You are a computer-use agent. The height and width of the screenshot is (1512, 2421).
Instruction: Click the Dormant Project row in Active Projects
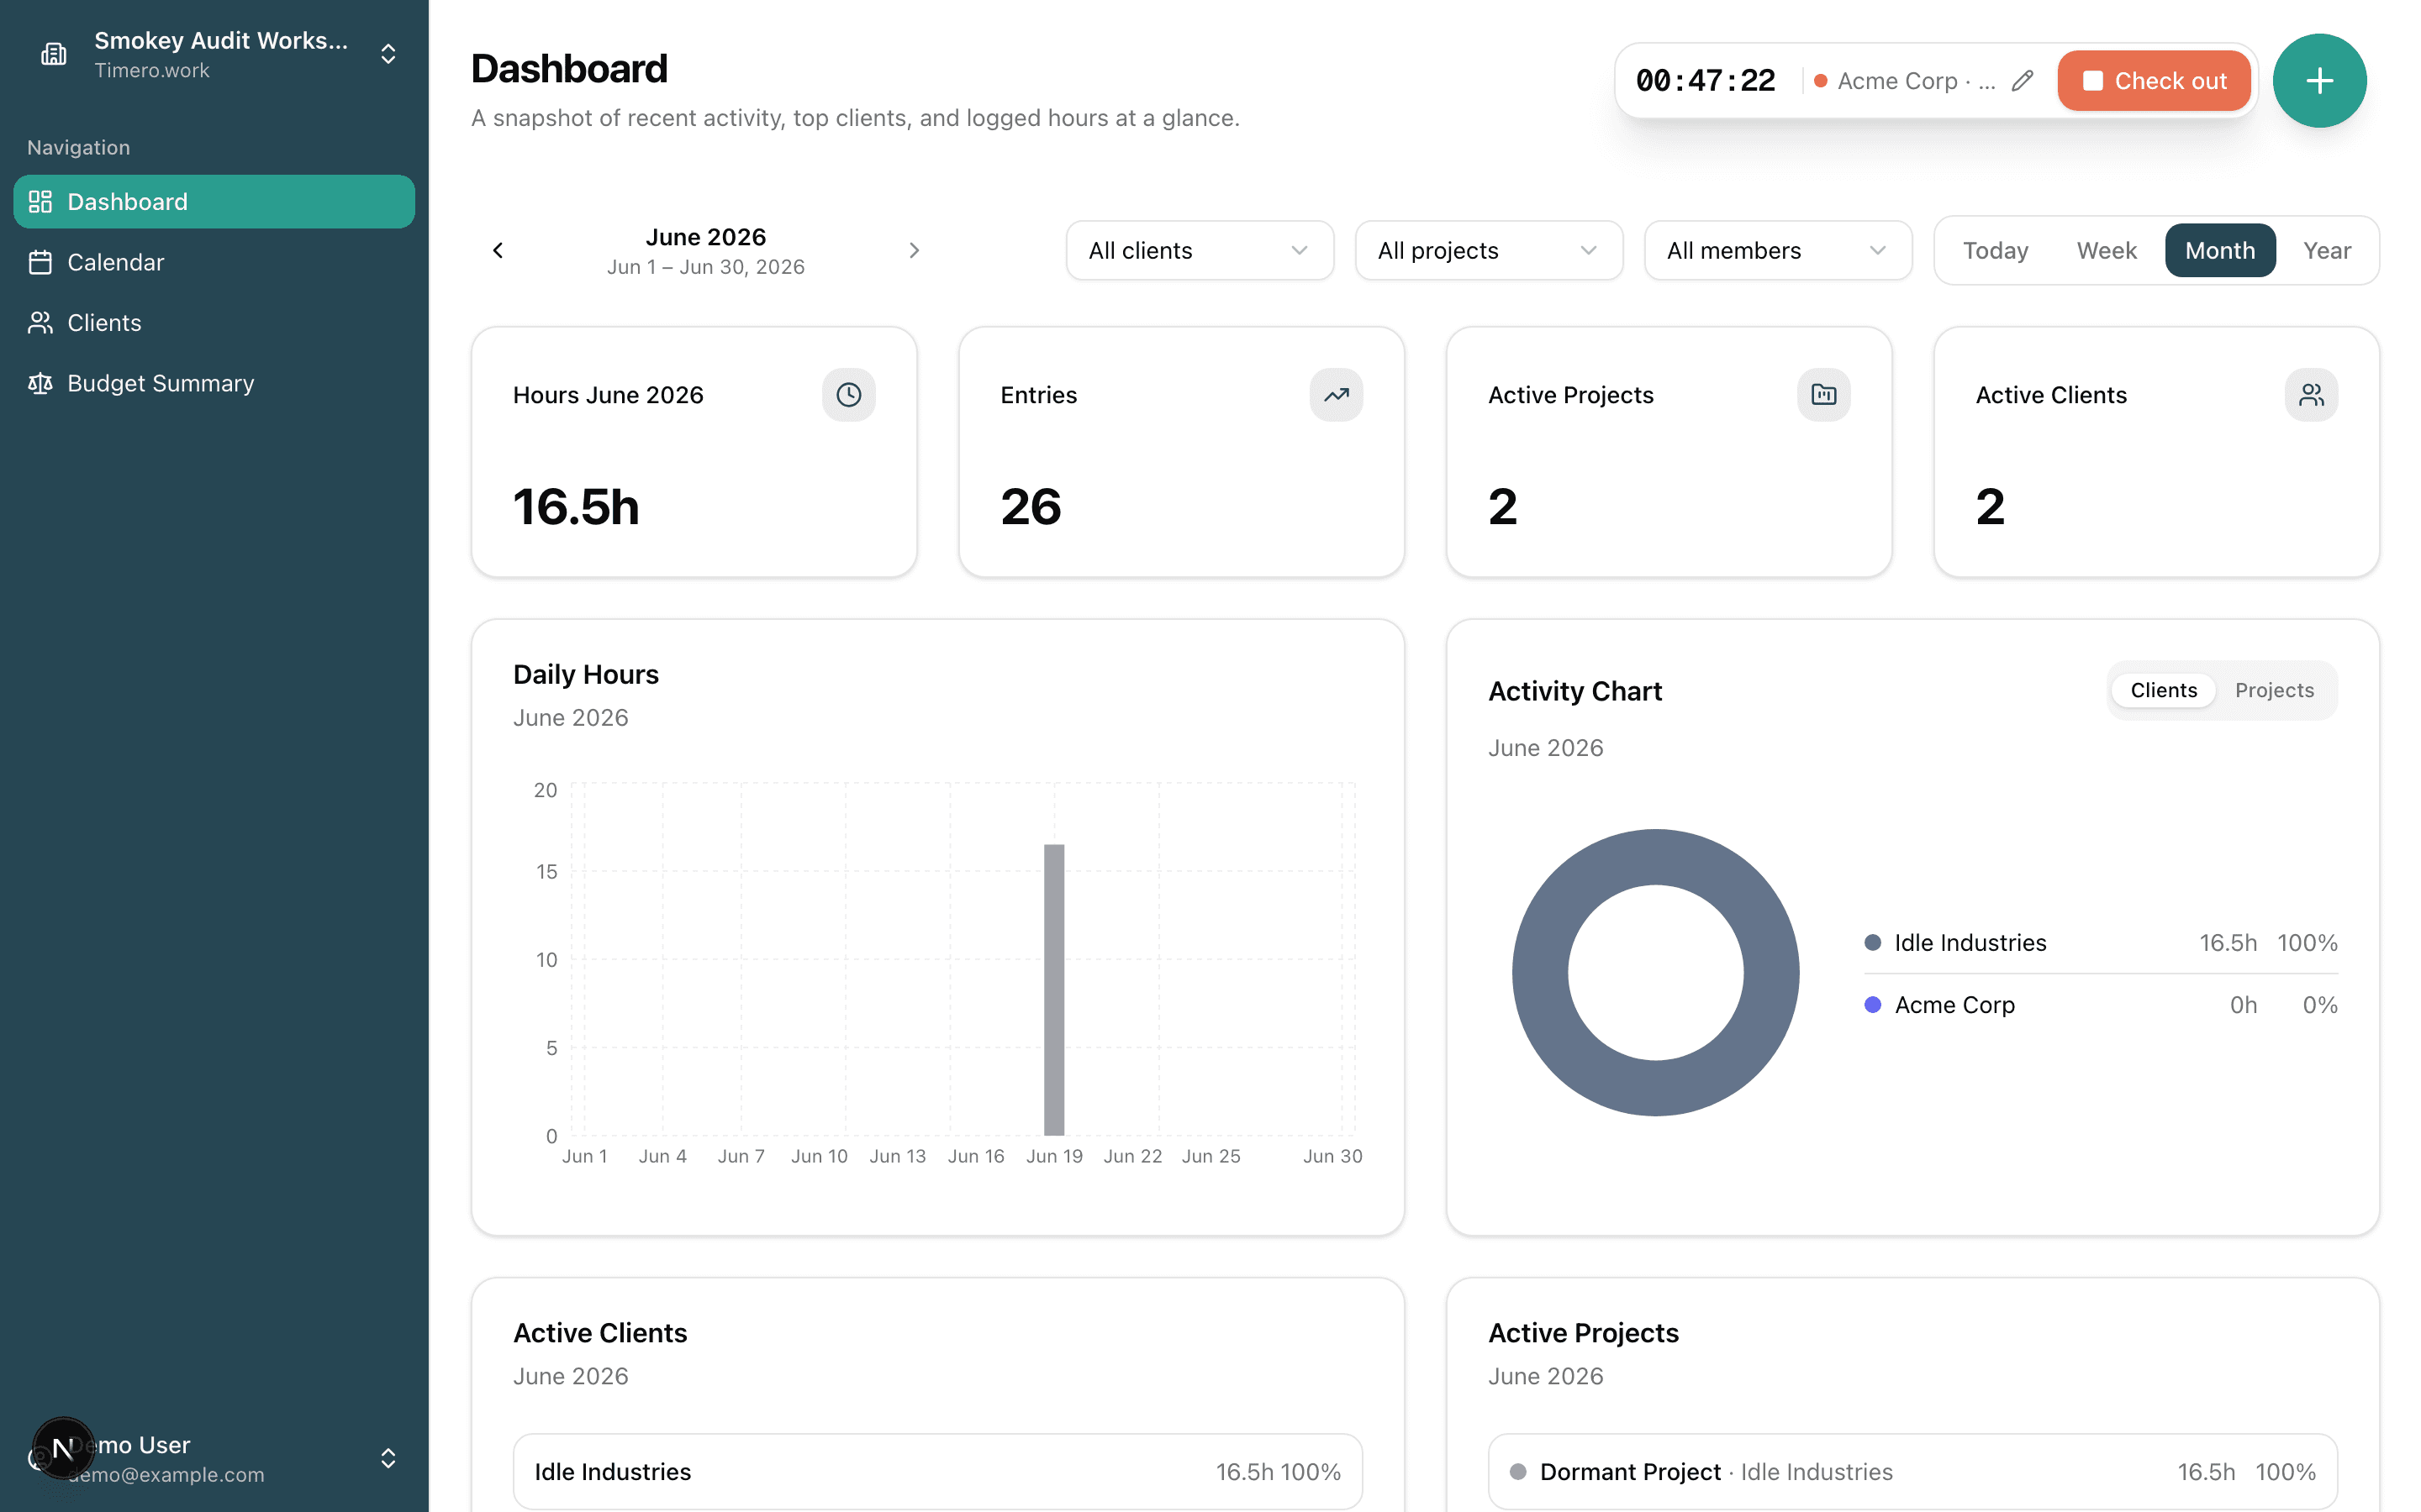coord(1912,1472)
